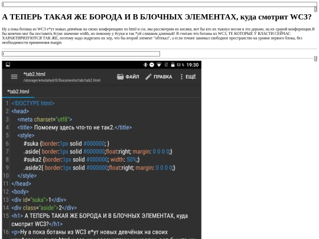Open the ФАЙЛ folder menu
This screenshot has height=239, width=319.
click(x=128, y=77)
